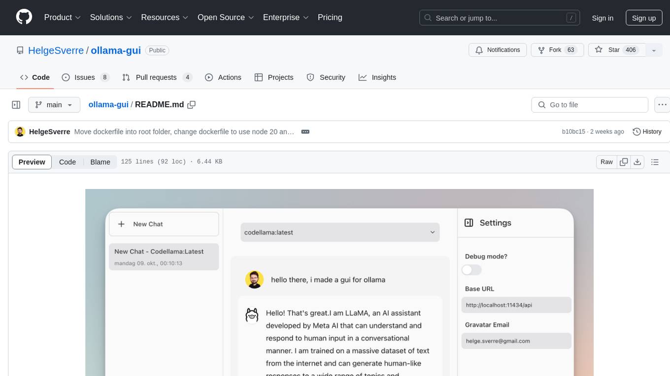Download the raw file

click(637, 162)
